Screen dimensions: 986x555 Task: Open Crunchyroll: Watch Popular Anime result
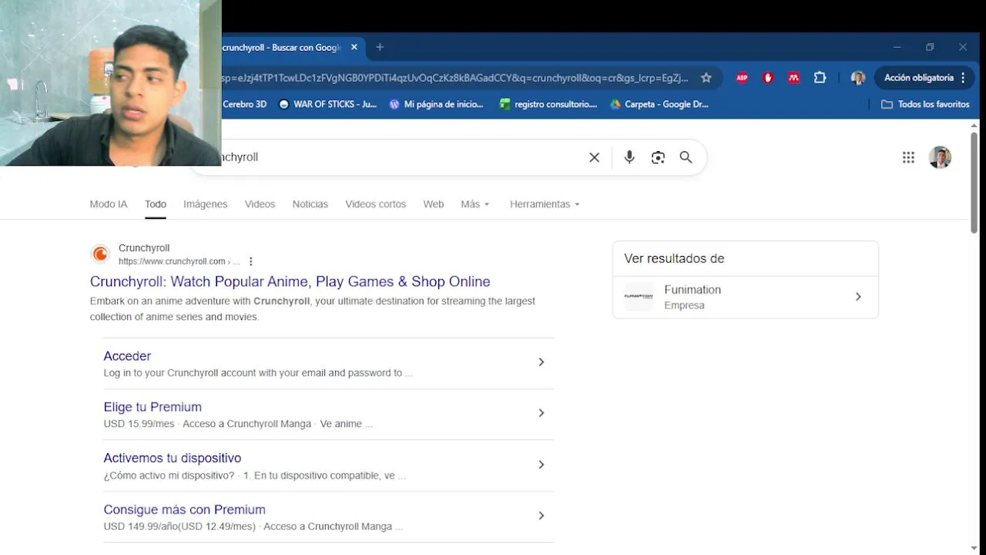coord(290,281)
